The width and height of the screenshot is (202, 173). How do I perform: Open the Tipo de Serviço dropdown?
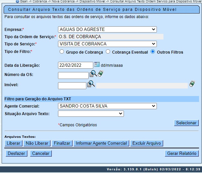click(x=107, y=44)
